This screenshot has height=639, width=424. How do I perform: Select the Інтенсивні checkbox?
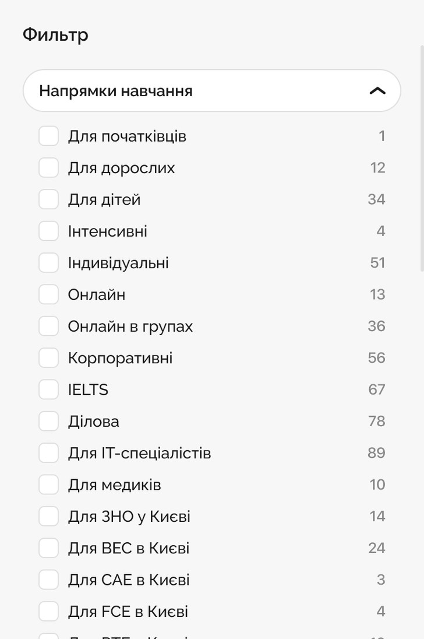tap(48, 231)
